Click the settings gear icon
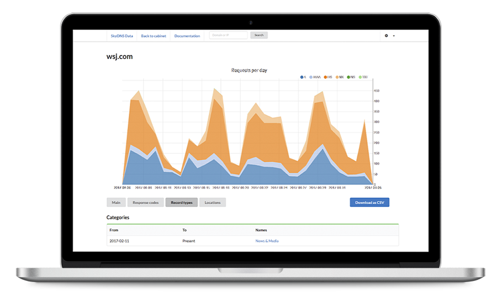This screenshot has height=292, width=497. coord(386,36)
